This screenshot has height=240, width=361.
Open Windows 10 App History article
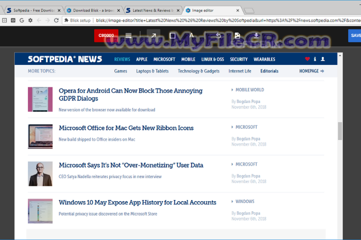pos(137,202)
